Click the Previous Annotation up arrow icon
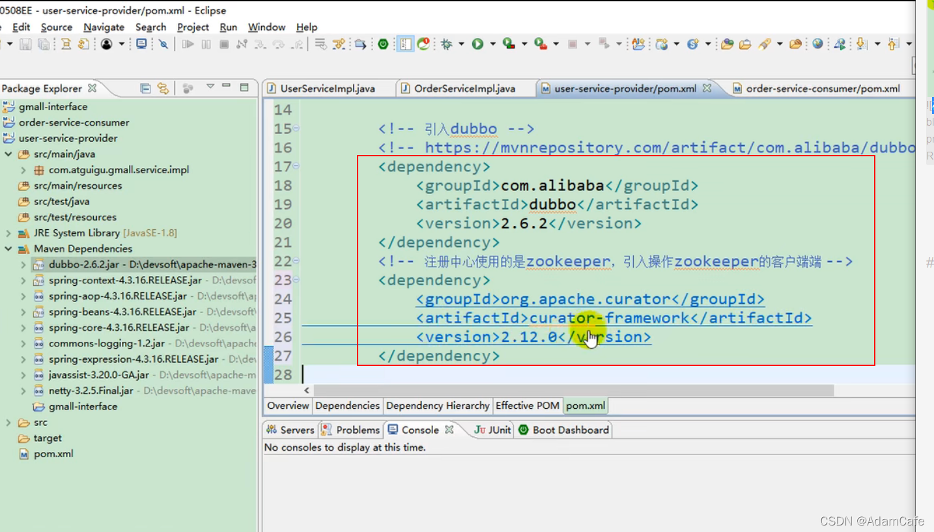934x532 pixels. (894, 44)
